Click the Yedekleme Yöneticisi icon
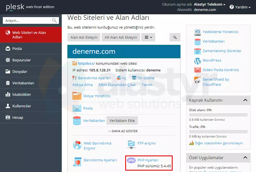Image resolution: width=256 pixels, height=172 pixels. [198, 32]
